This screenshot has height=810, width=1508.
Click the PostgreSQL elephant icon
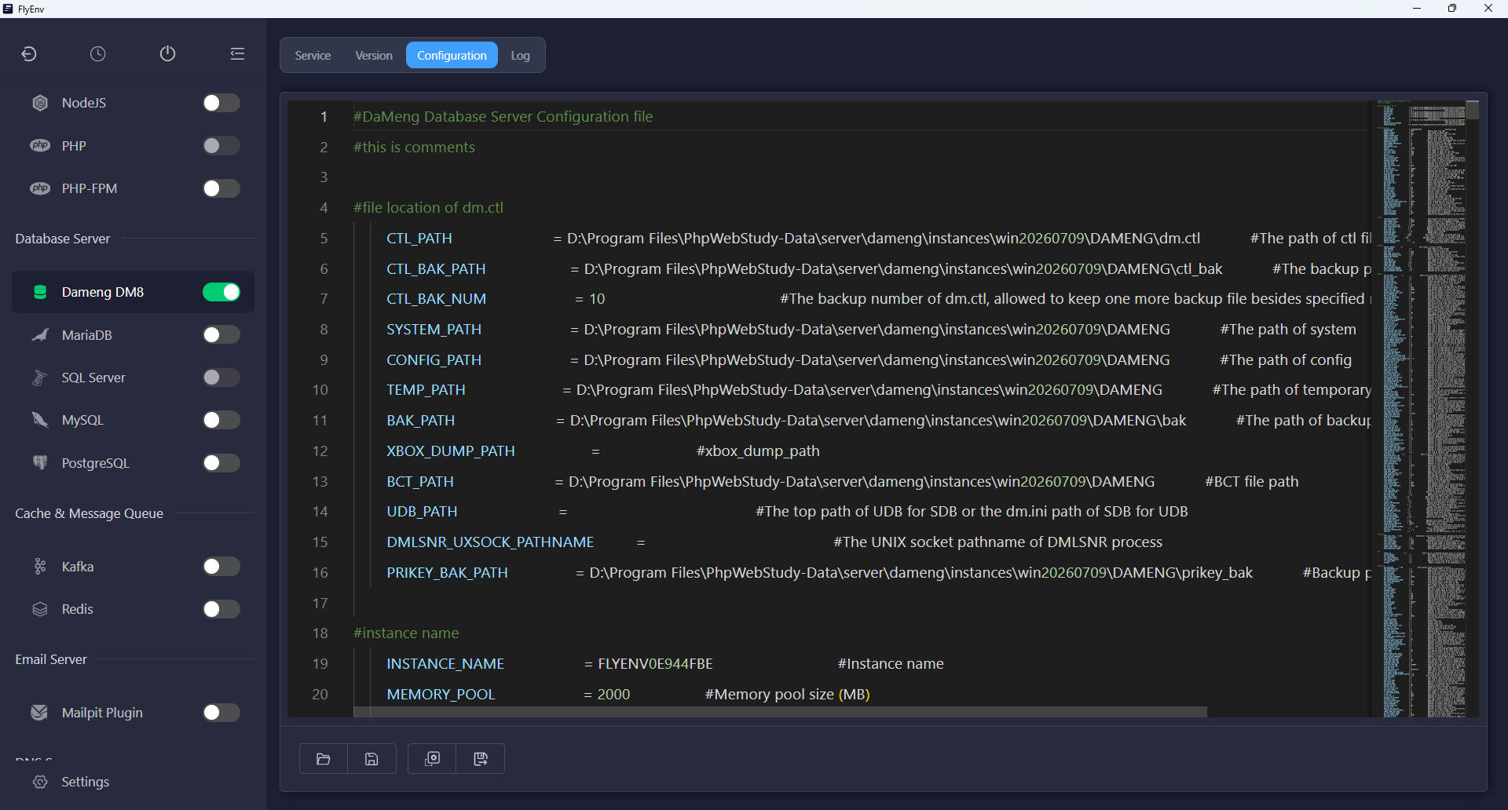[40, 463]
